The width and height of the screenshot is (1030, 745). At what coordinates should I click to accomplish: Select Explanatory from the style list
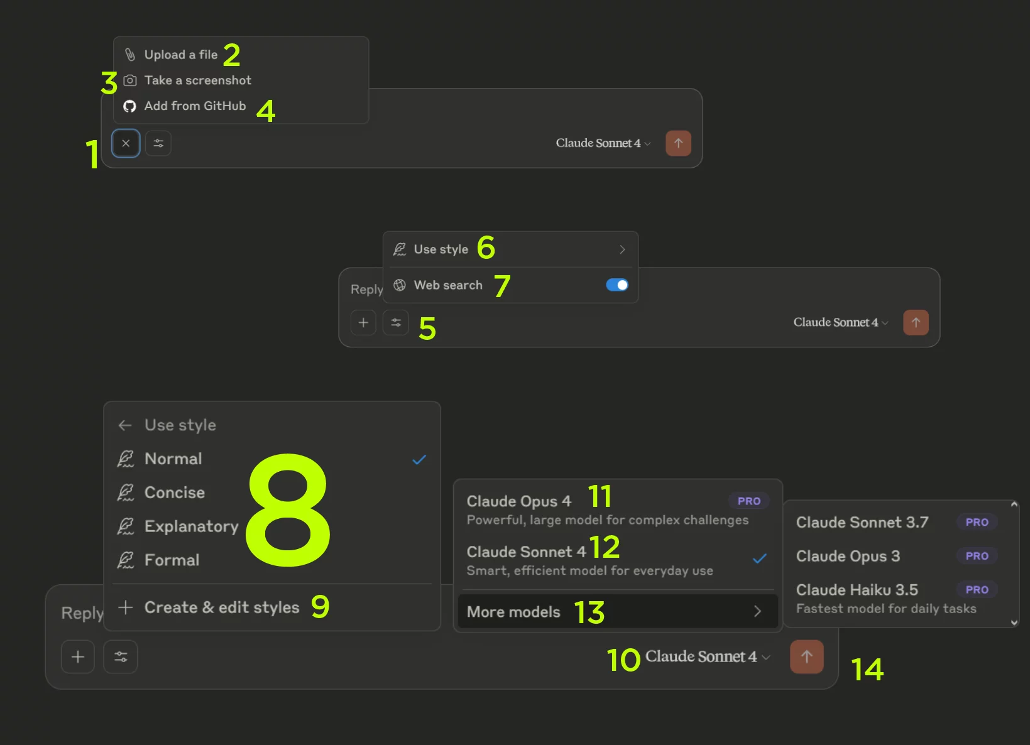(x=191, y=526)
